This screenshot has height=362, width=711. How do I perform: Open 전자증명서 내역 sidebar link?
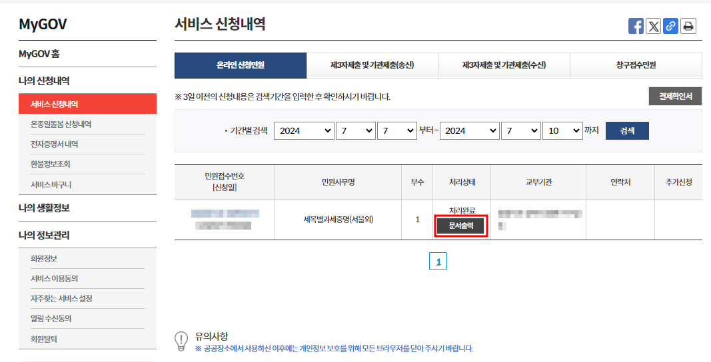[x=55, y=144]
